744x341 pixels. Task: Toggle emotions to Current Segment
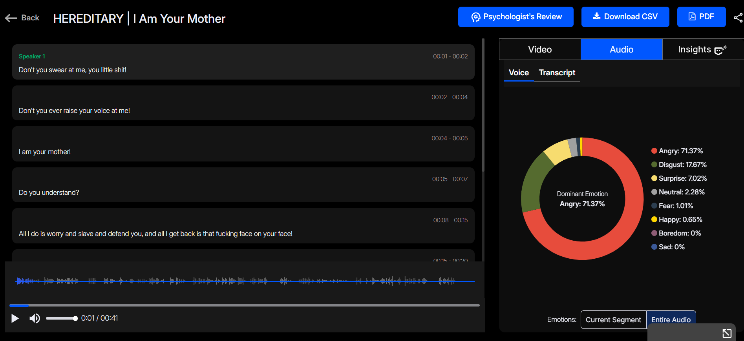tap(613, 320)
